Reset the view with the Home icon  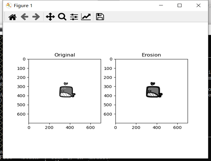point(12,17)
